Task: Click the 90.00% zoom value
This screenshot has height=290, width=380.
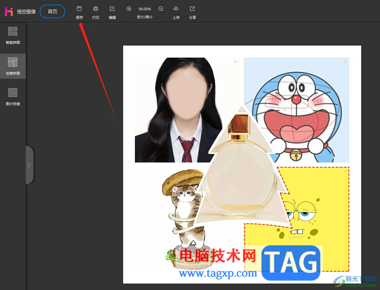Action: tap(145, 9)
